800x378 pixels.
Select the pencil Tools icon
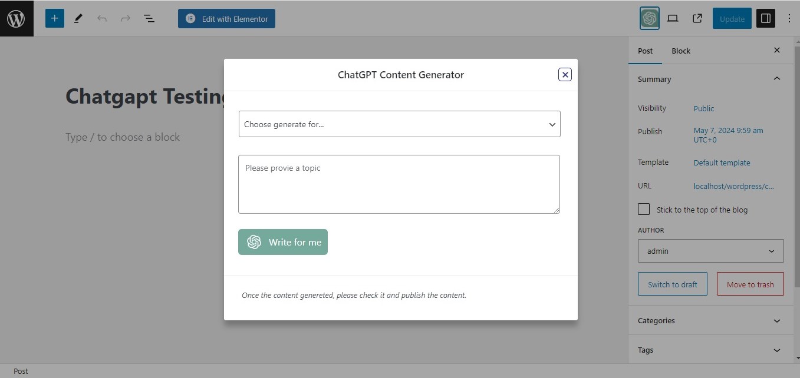pos(78,18)
